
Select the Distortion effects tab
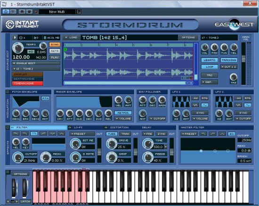point(122,127)
